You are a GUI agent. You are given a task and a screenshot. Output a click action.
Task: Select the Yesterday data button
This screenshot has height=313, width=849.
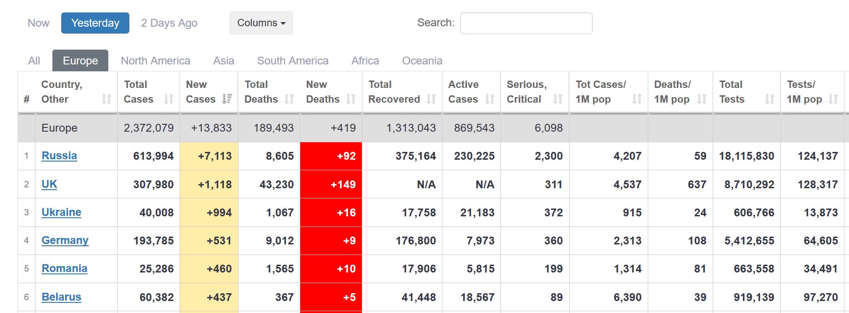pos(95,23)
